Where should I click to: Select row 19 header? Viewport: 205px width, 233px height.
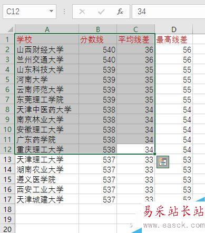7,219
